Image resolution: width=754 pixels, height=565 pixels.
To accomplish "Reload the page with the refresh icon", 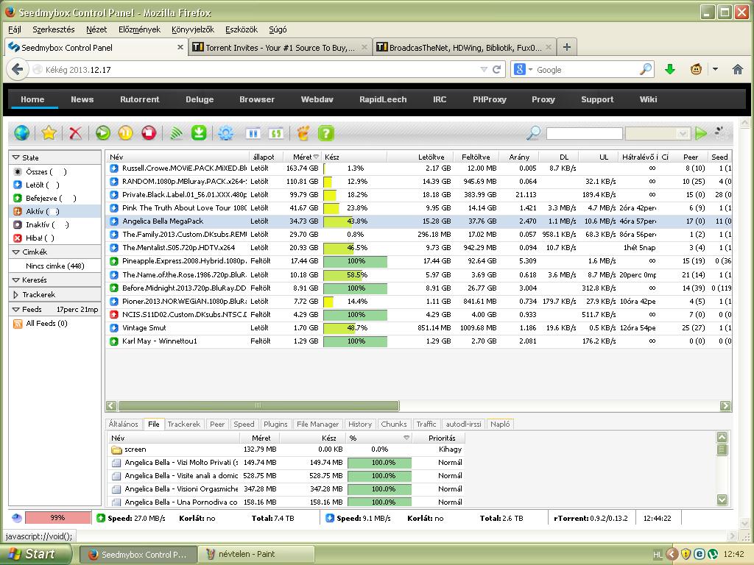I will click(x=497, y=70).
